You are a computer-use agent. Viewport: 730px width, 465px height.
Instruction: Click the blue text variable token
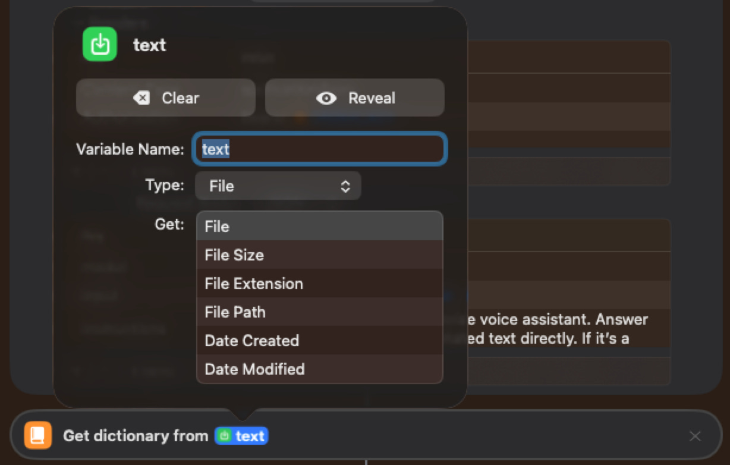(x=241, y=436)
